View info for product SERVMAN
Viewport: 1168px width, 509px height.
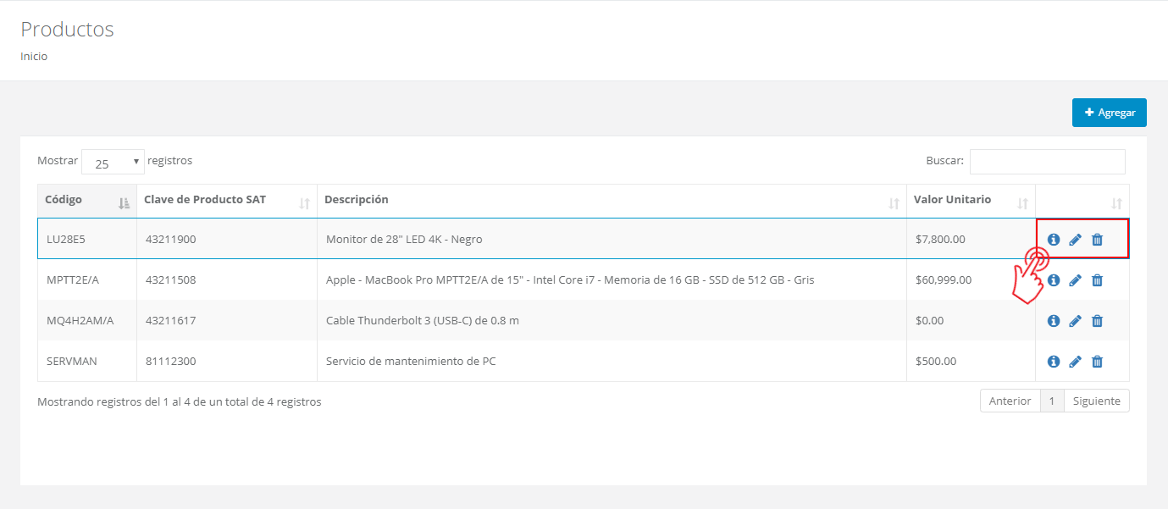1054,362
